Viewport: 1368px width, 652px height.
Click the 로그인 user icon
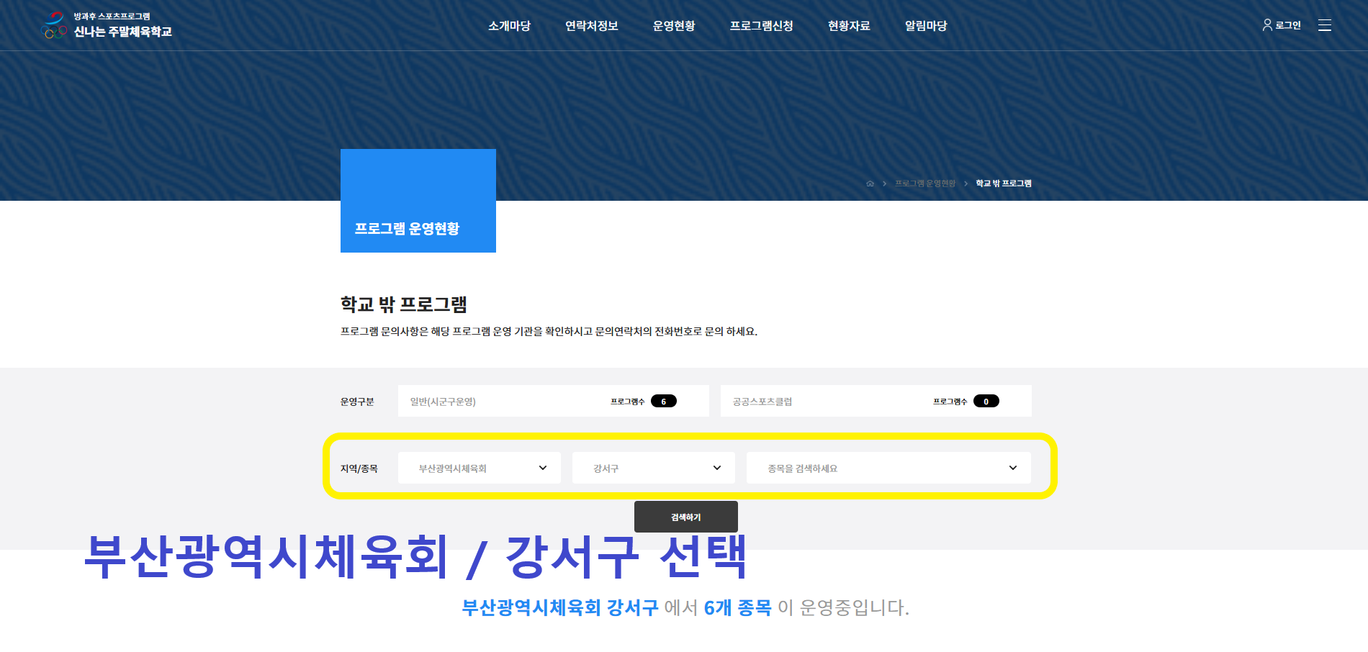click(1267, 25)
